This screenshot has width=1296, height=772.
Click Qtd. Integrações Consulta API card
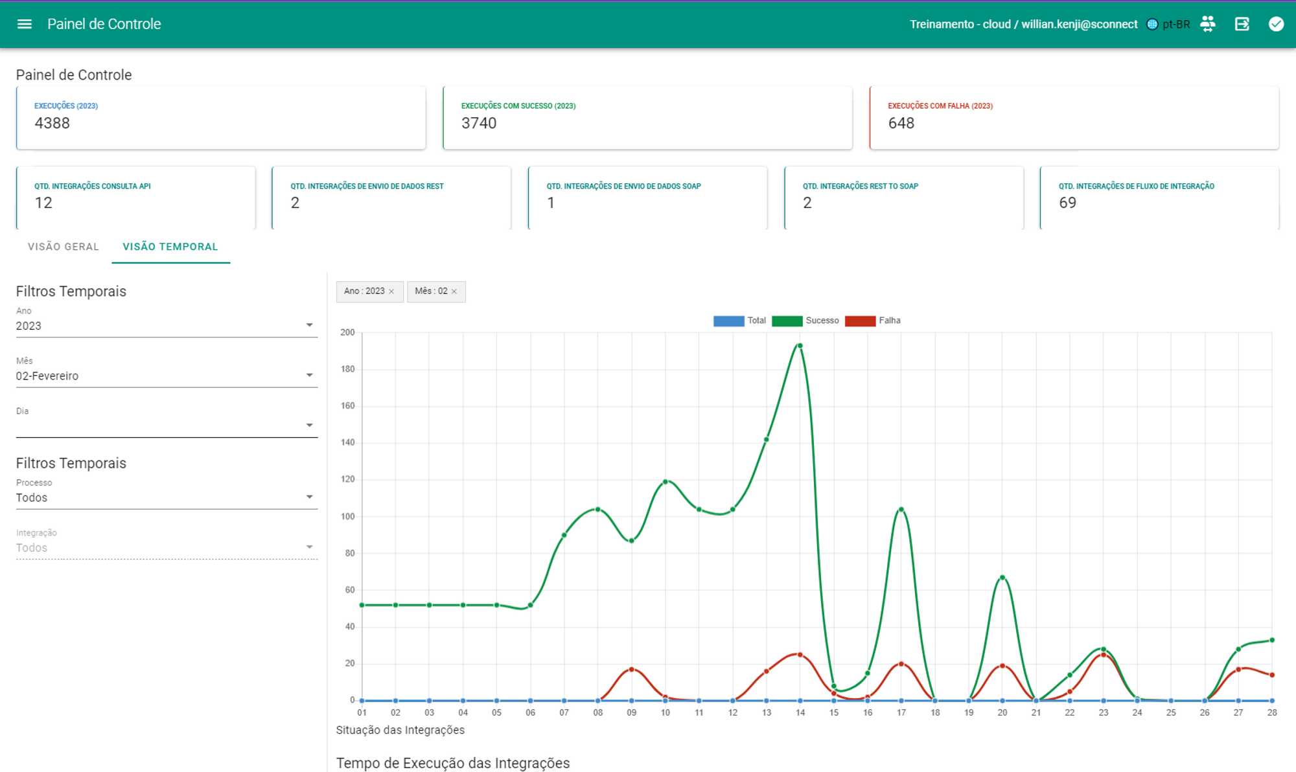click(x=135, y=198)
